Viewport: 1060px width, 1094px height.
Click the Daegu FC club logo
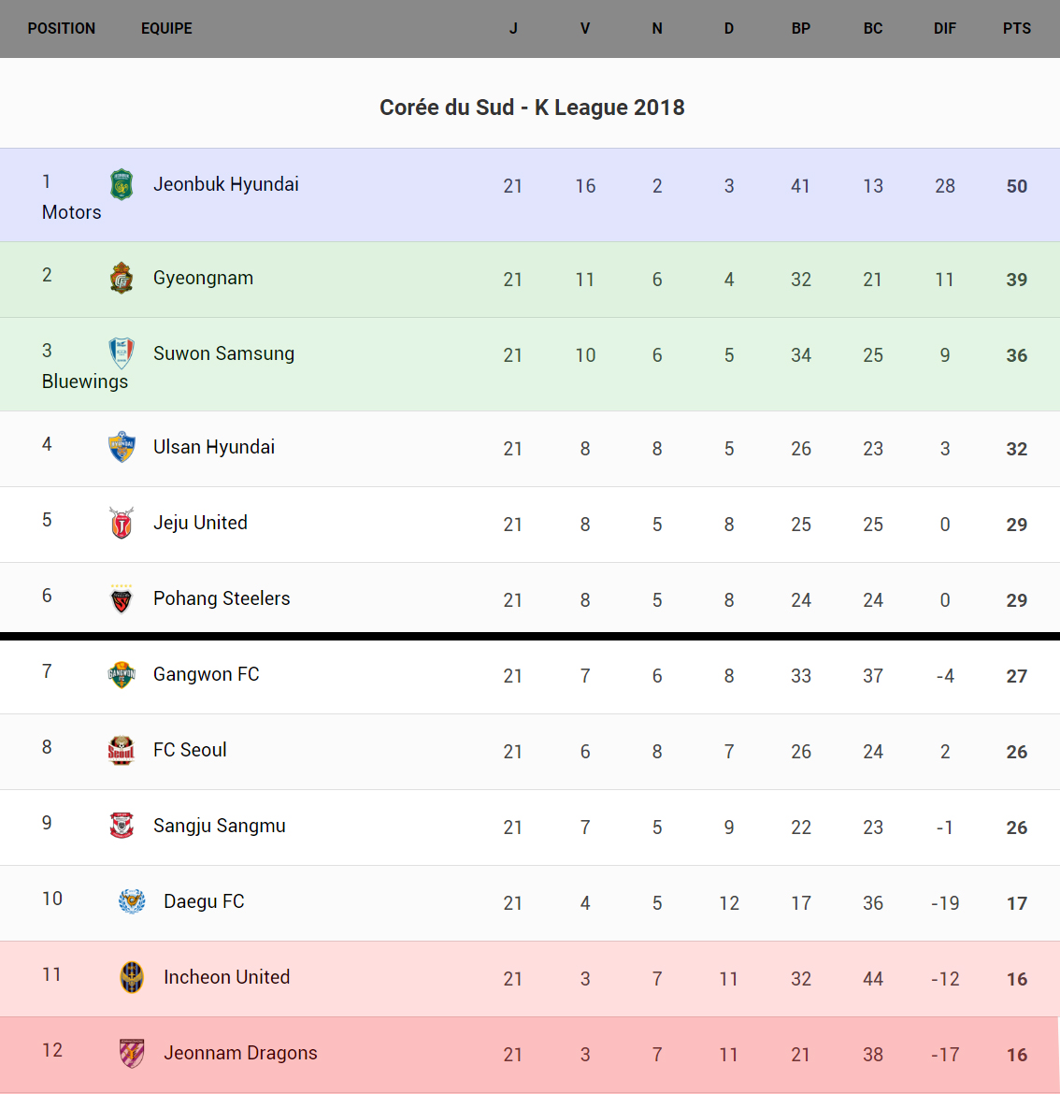pyautogui.click(x=132, y=901)
